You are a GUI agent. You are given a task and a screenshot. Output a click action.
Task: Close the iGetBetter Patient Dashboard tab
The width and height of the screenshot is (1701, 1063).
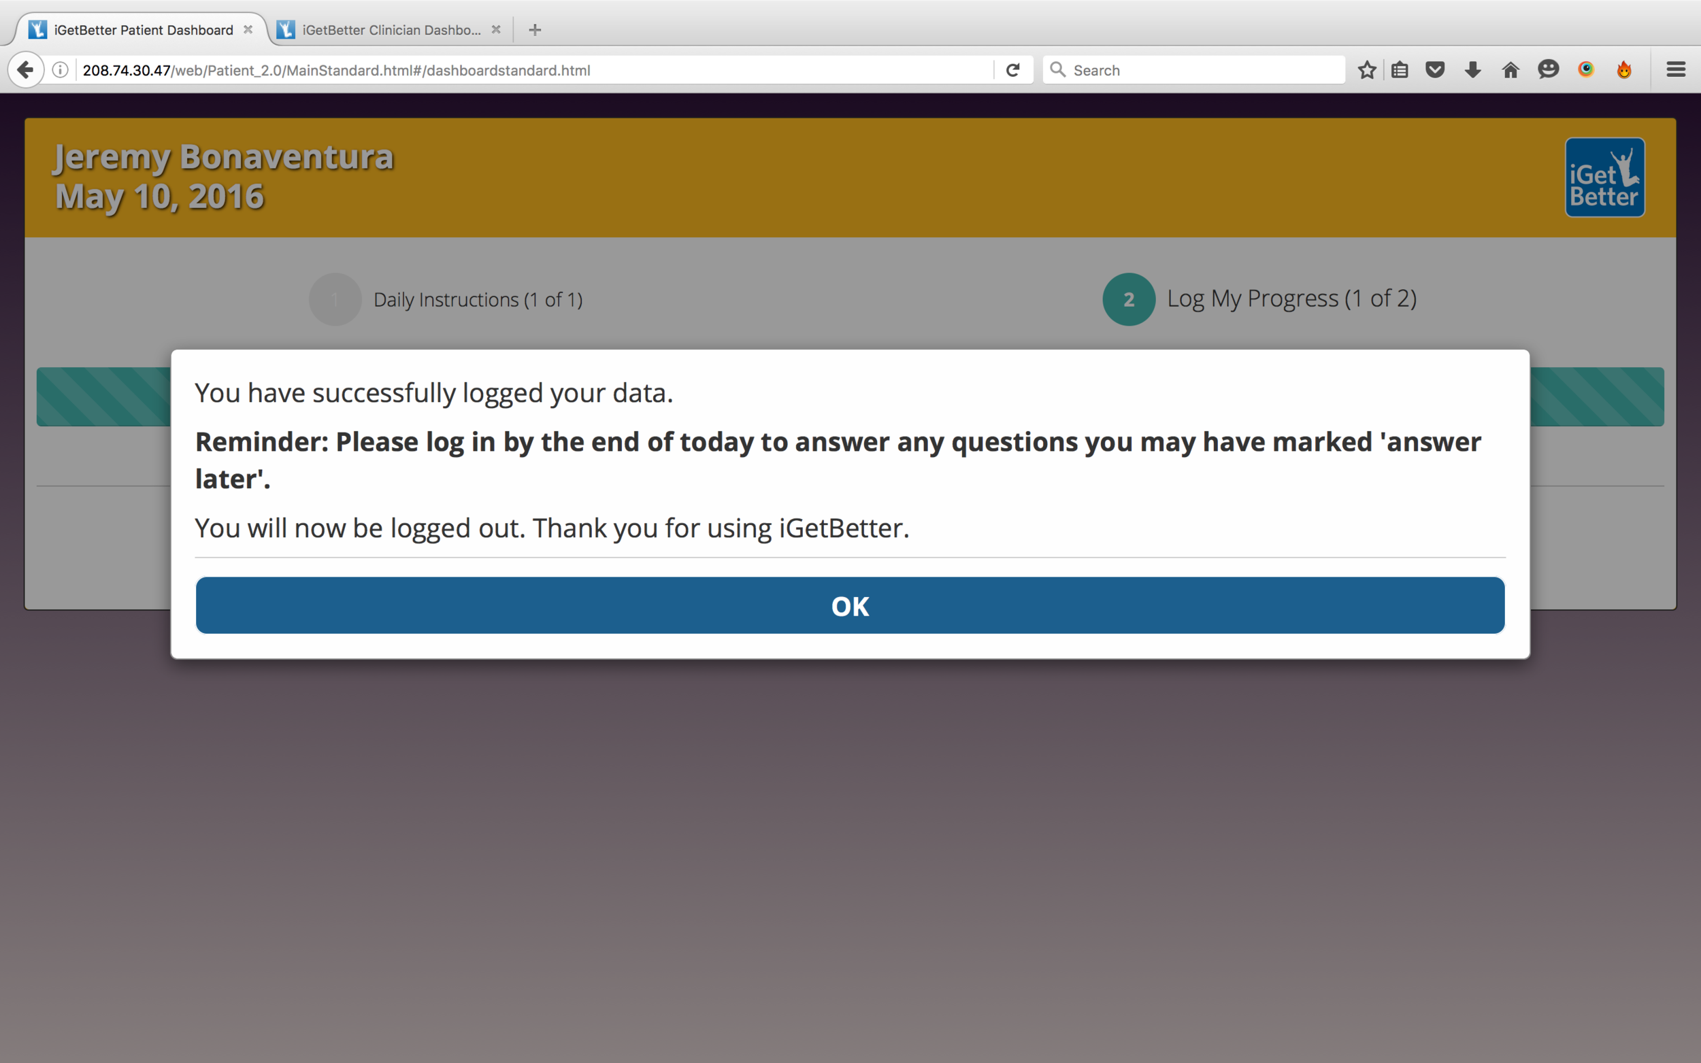[x=248, y=29]
